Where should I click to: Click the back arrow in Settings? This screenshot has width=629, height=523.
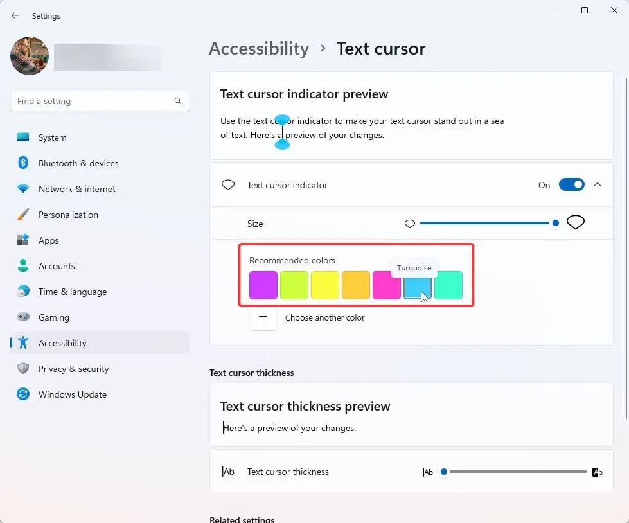[15, 15]
